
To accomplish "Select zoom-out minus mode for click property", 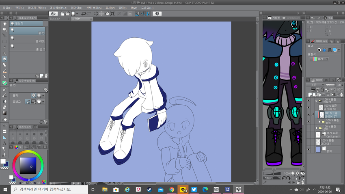I will [39, 95].
